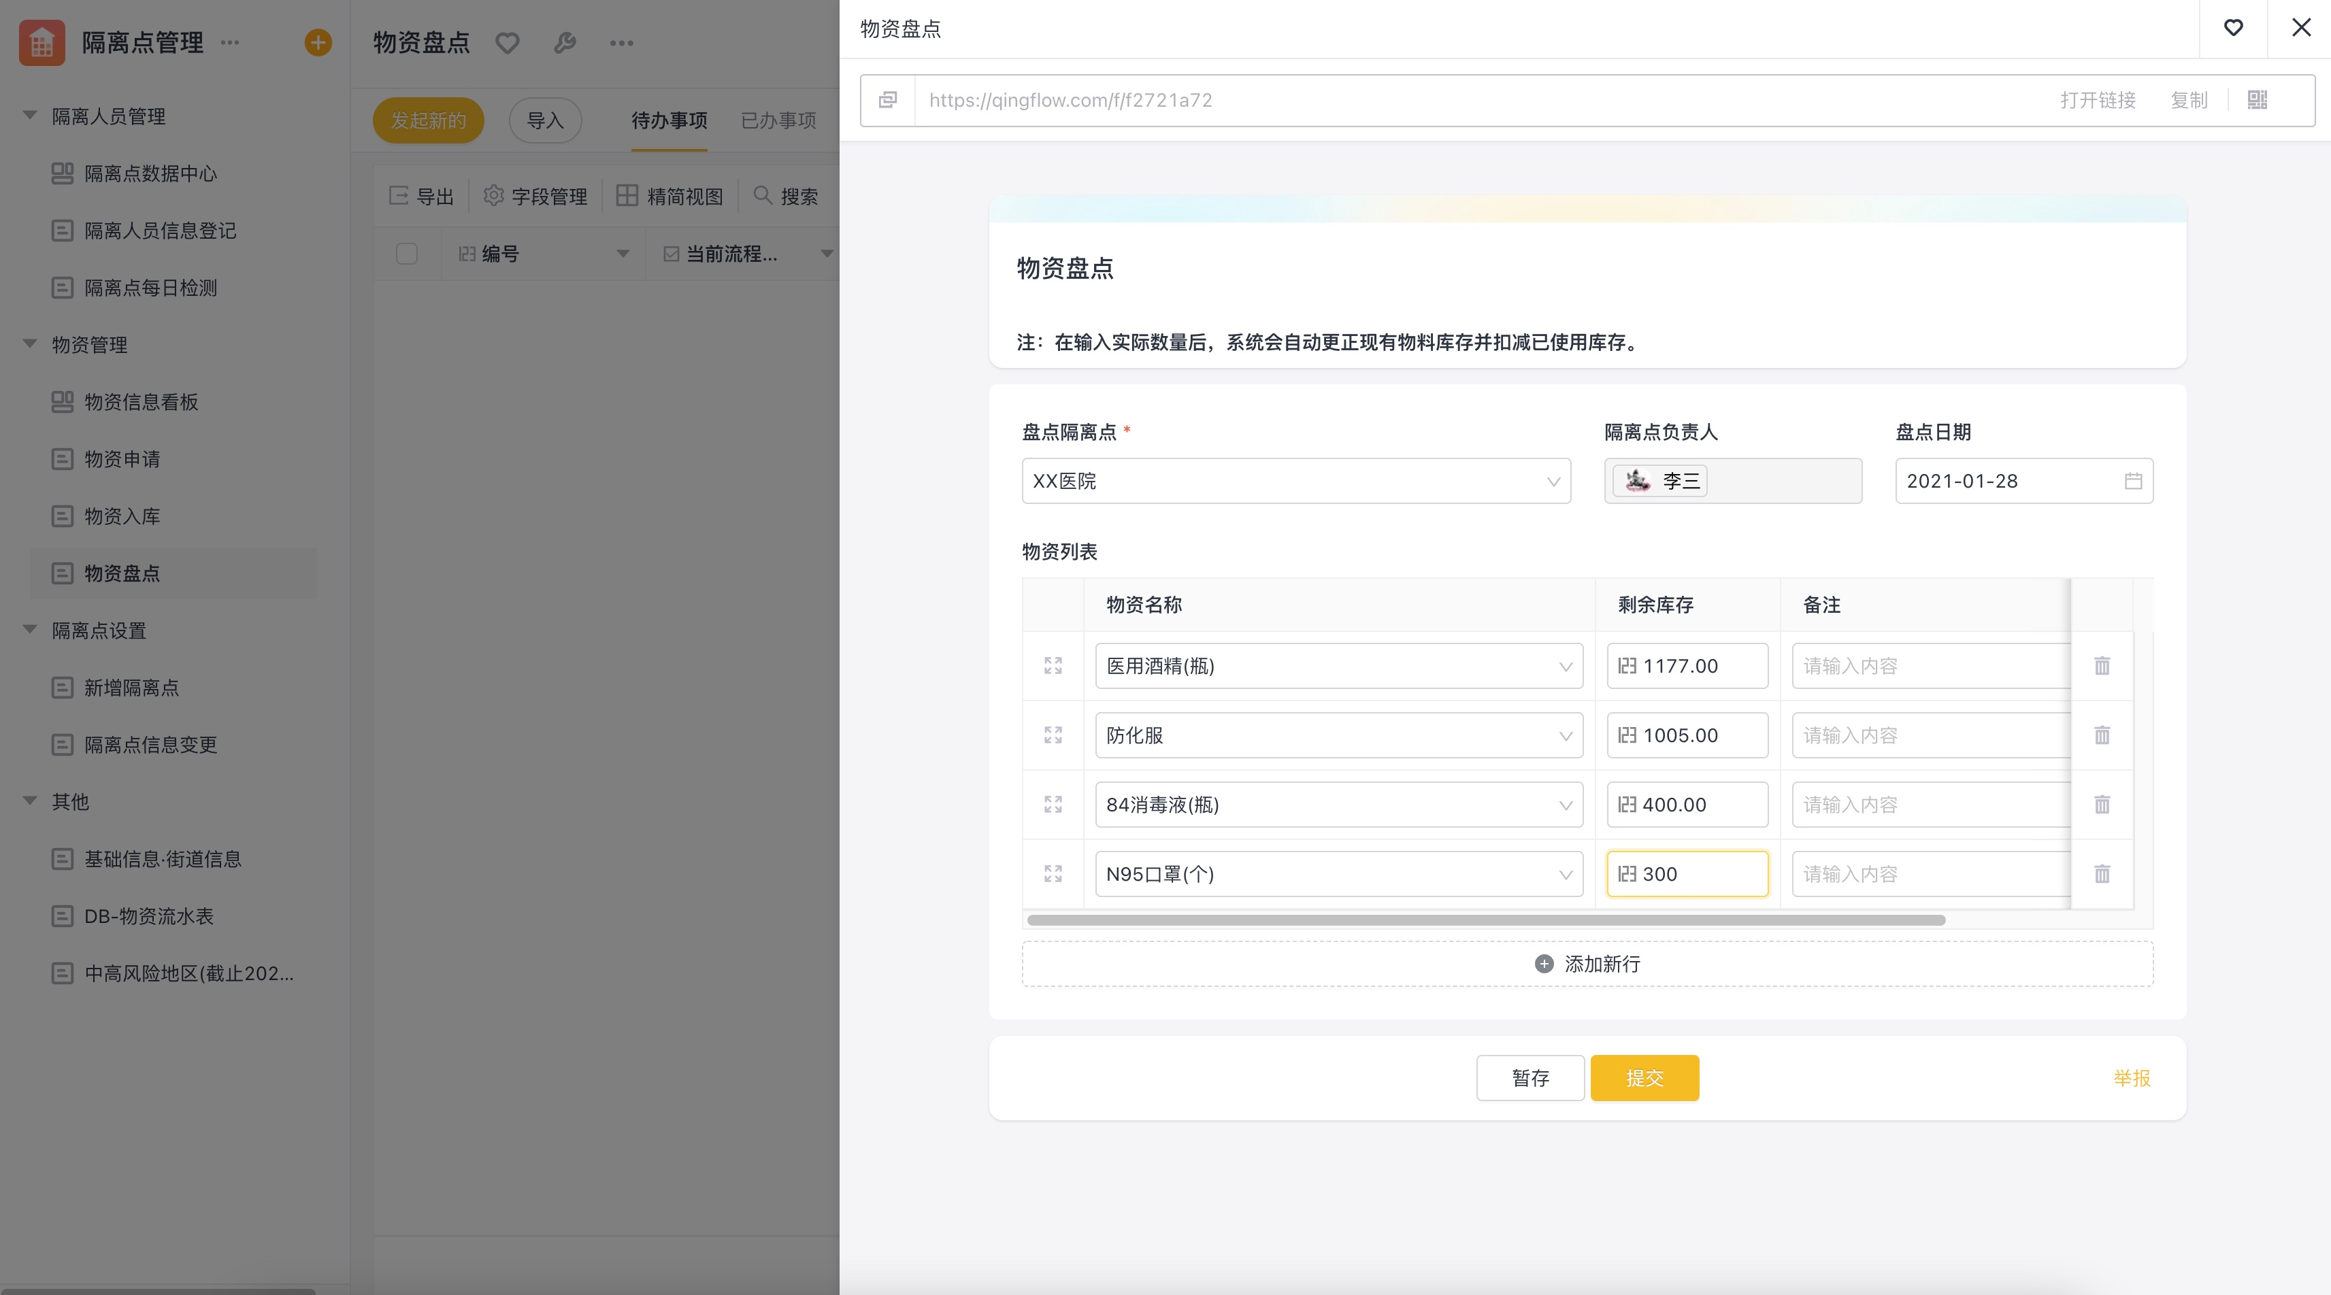Expand the 84消毒液 row with fullscreen icon
2331x1295 pixels.
click(x=1053, y=805)
